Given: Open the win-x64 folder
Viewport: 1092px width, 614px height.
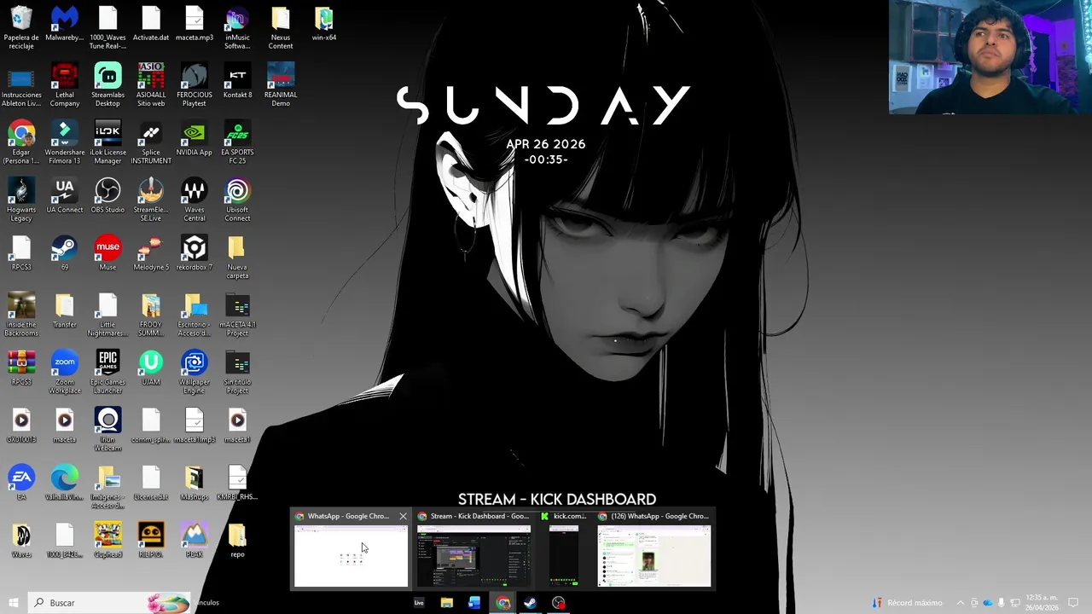Looking at the screenshot, I should (x=323, y=24).
